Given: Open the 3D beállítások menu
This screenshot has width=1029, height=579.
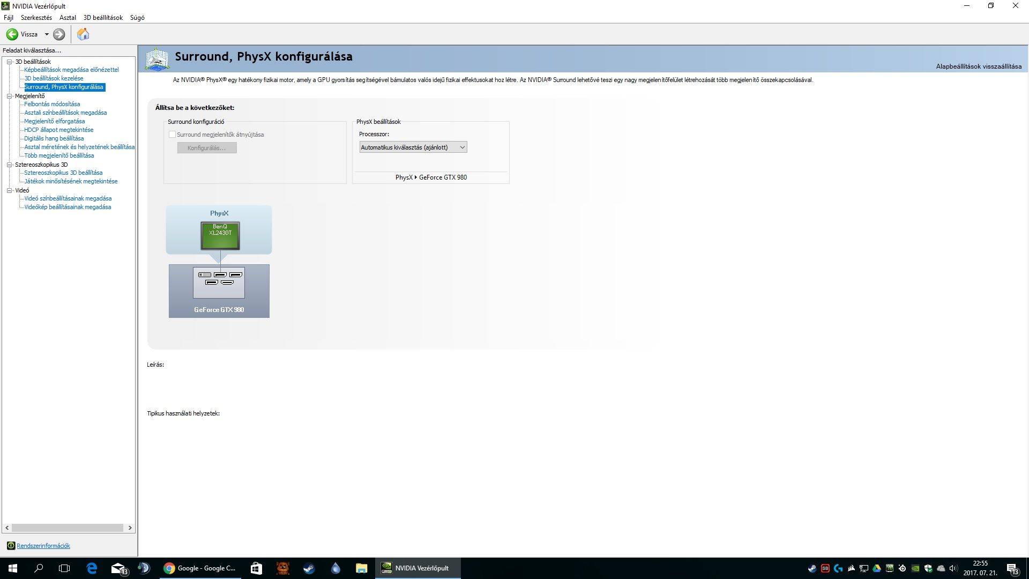Looking at the screenshot, I should 103,18.
